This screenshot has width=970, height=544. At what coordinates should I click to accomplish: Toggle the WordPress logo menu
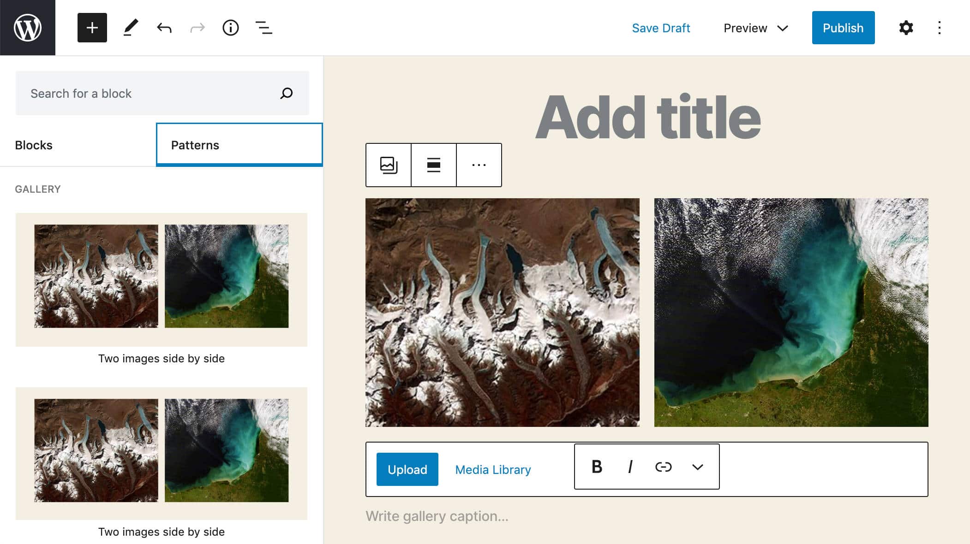tap(27, 27)
